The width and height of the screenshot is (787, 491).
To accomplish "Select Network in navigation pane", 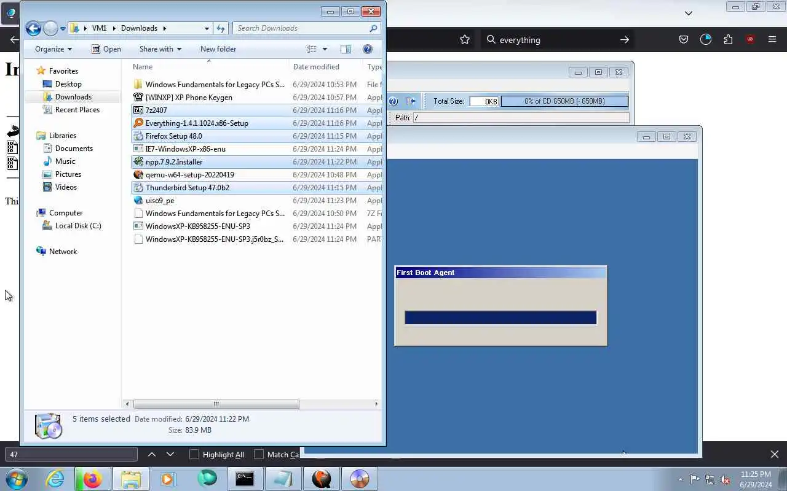I will point(63,252).
